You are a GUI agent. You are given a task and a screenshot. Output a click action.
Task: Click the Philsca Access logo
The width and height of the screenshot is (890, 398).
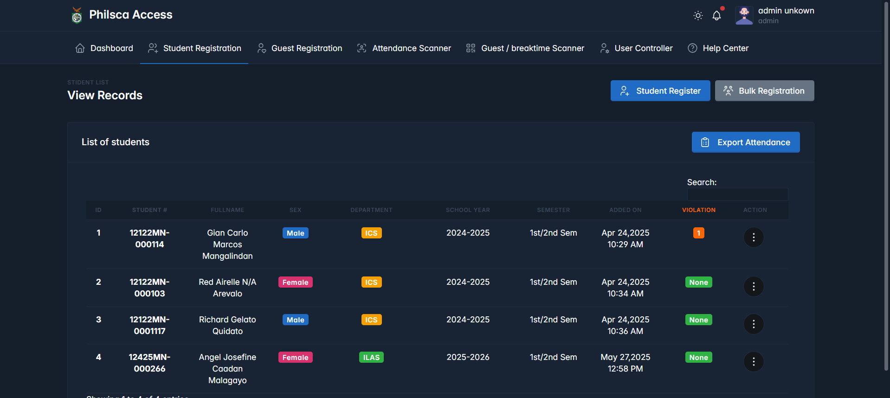coord(77,15)
